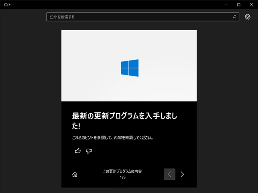This screenshot has height=193, width=258.
Task: Click the Windows logo banner image
Action: click(x=129, y=66)
